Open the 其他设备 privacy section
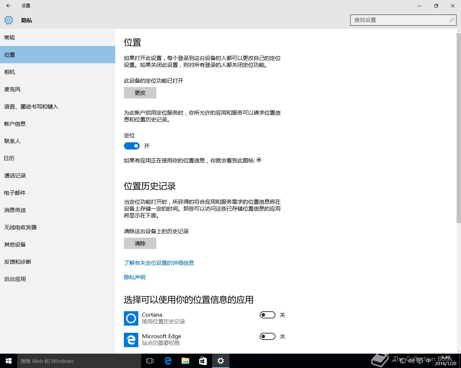This screenshot has height=368, width=461. (x=58, y=244)
